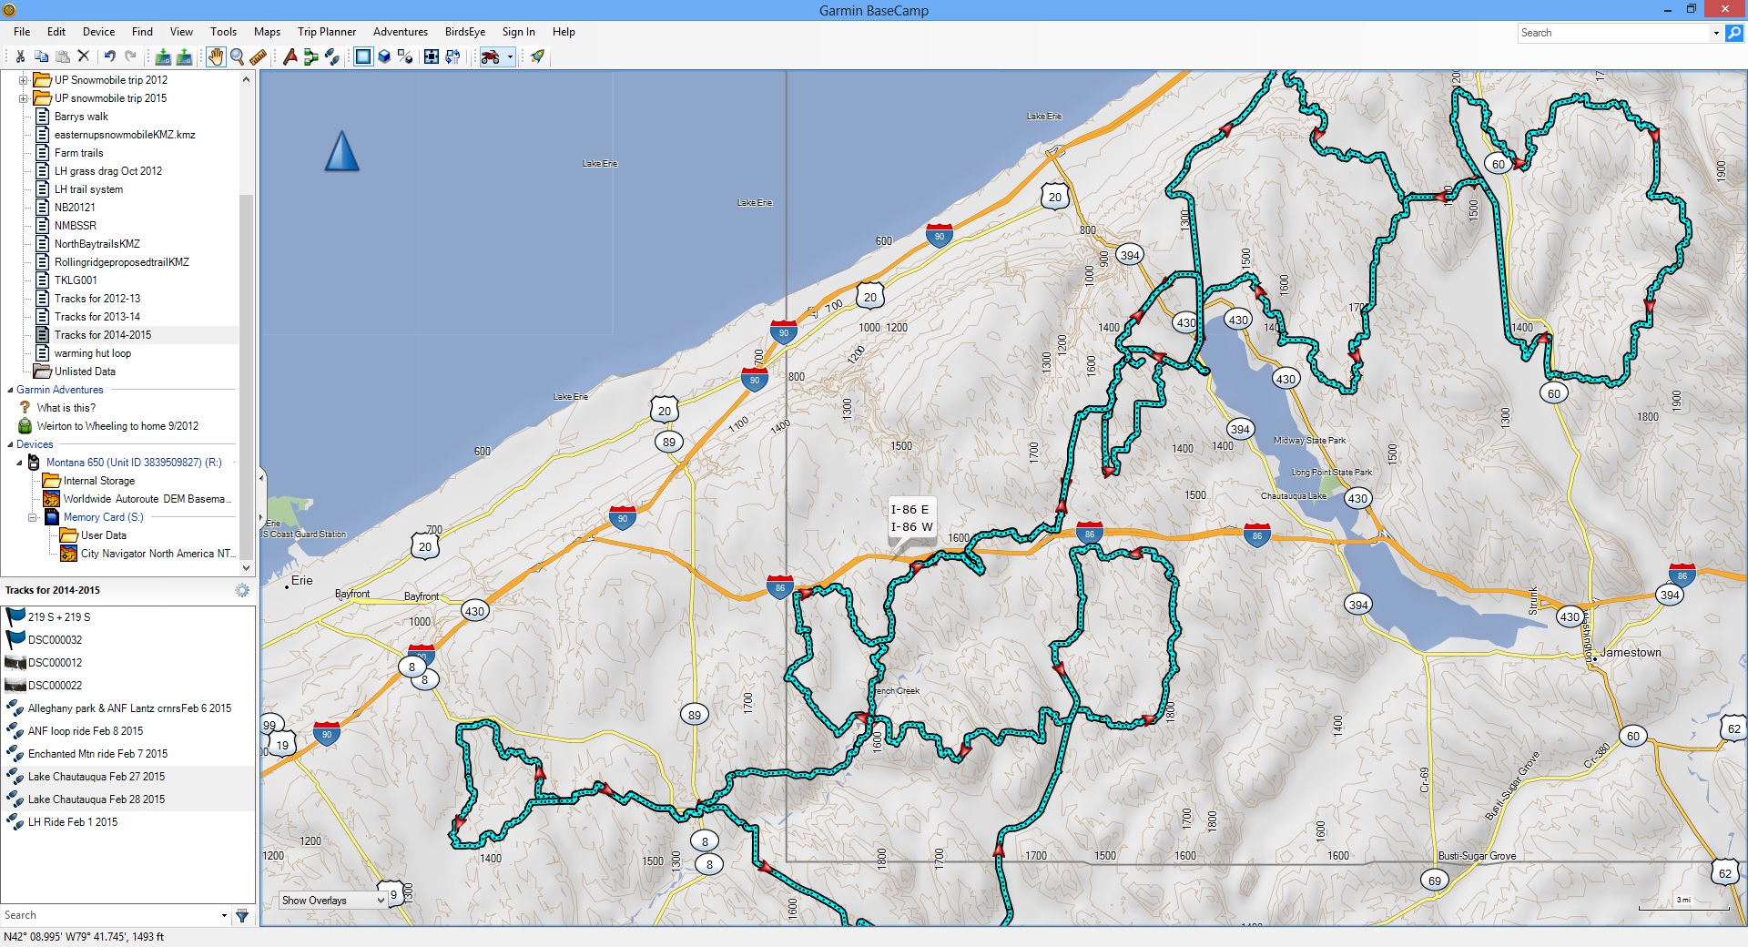Image resolution: width=1748 pixels, height=947 pixels.
Task: Open the activity profile dropdown arrow
Action: 510,56
